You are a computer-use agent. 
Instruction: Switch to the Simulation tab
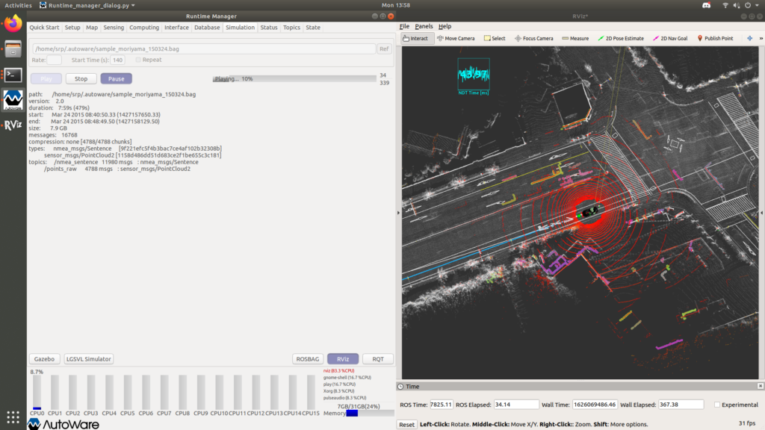point(240,28)
